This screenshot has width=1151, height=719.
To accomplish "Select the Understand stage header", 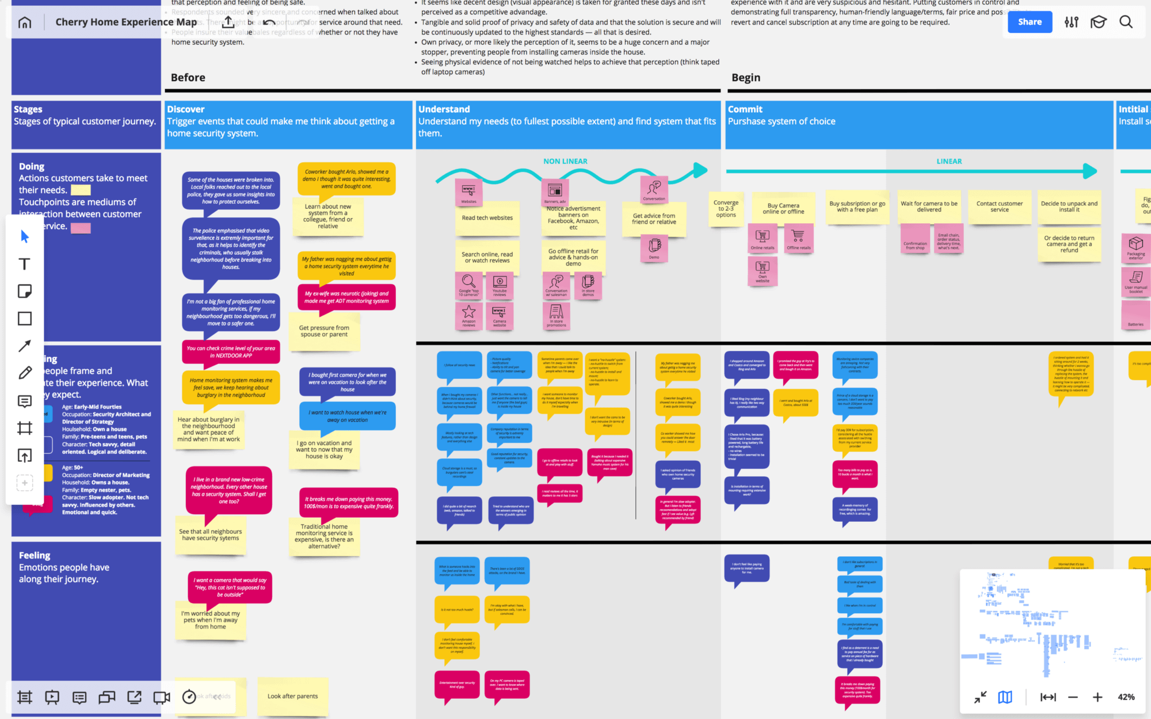I will tap(568, 125).
